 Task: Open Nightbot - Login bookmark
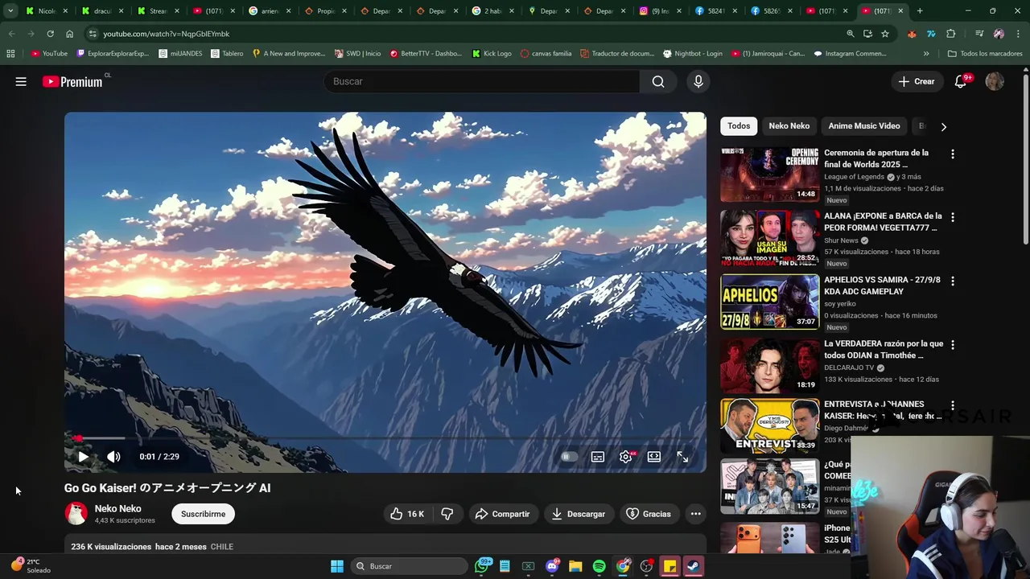point(693,54)
